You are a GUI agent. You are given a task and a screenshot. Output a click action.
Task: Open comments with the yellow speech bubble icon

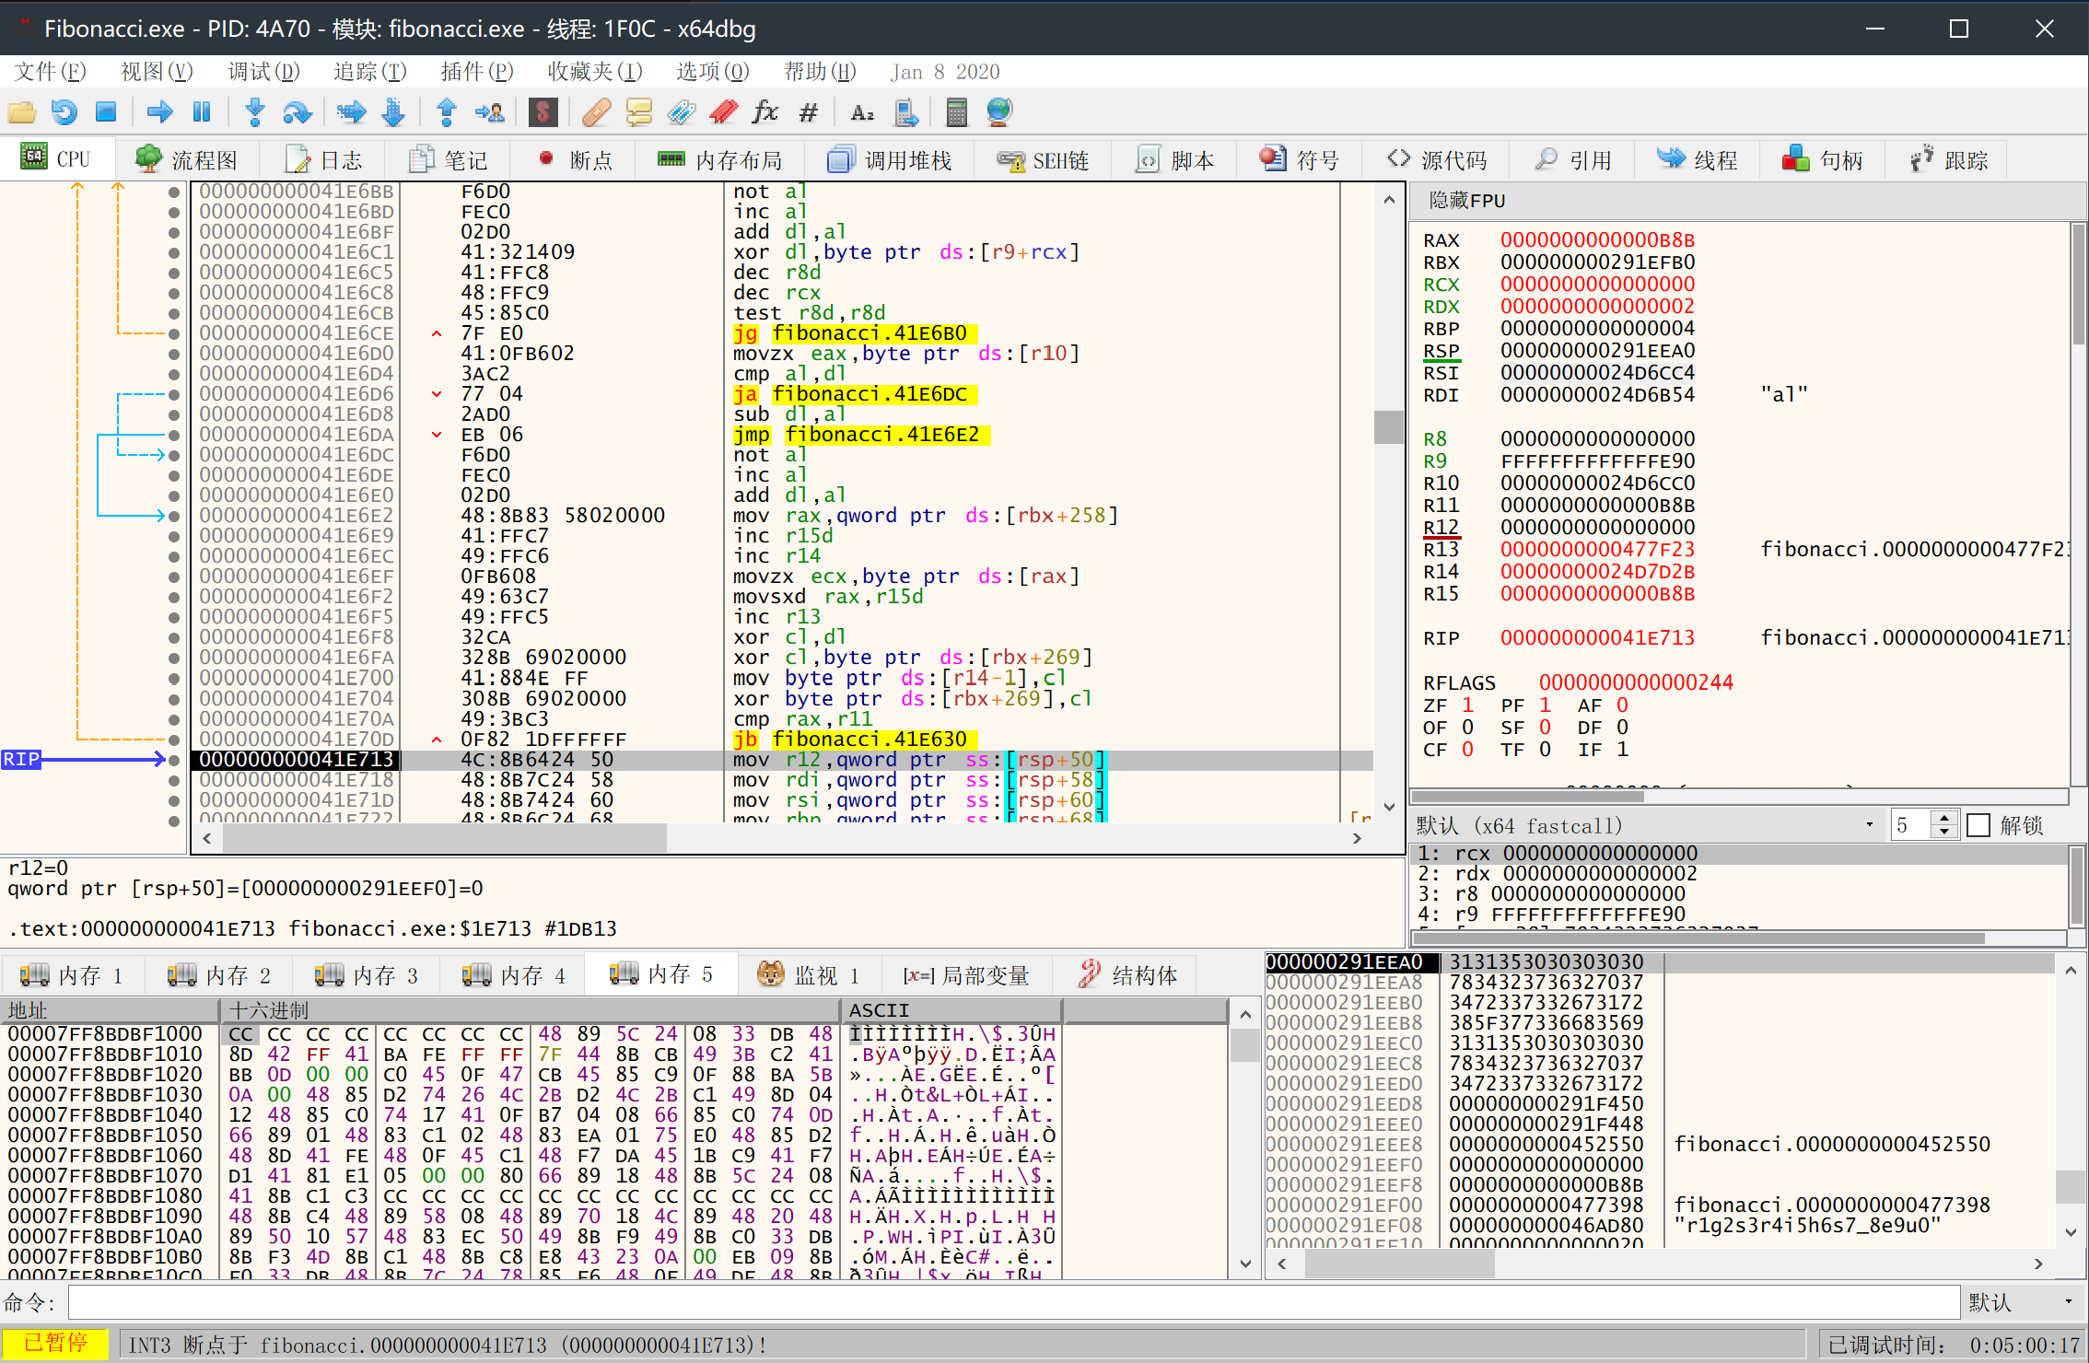639,112
